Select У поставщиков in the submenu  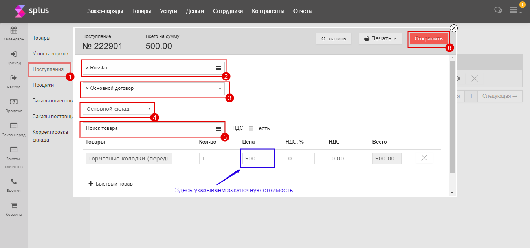(x=50, y=53)
